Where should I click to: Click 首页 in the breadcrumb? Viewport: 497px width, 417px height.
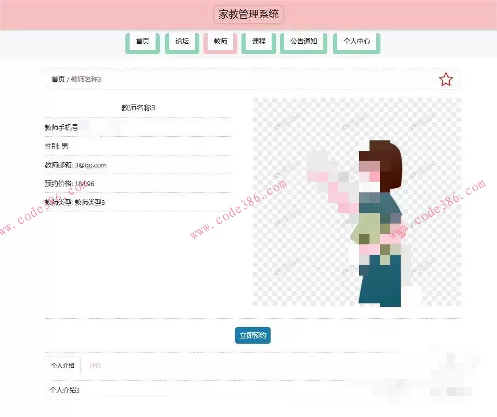pos(57,80)
